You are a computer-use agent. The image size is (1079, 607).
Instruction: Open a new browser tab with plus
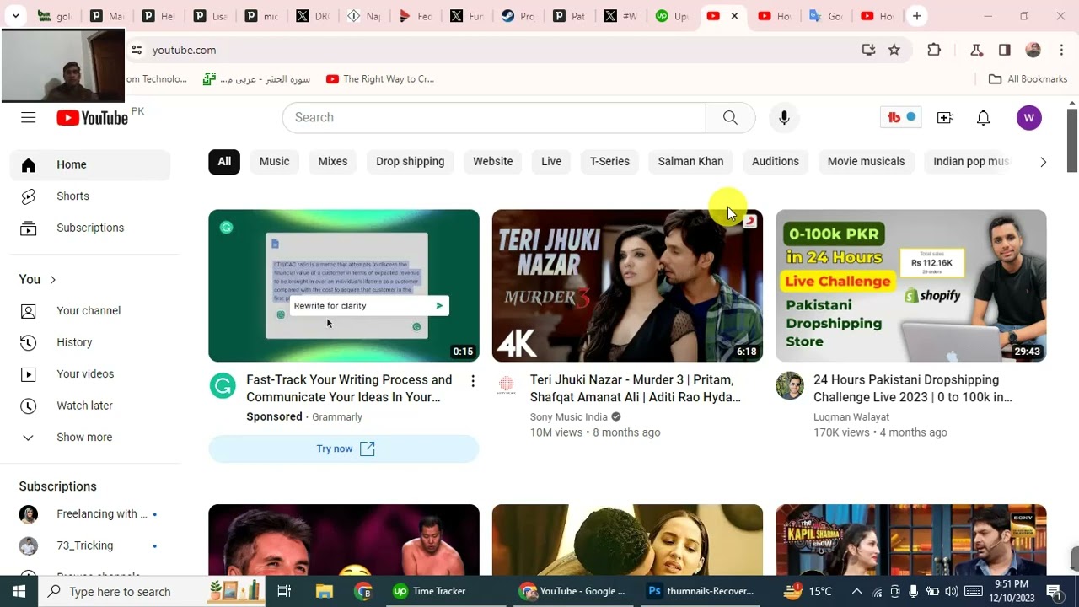click(917, 16)
